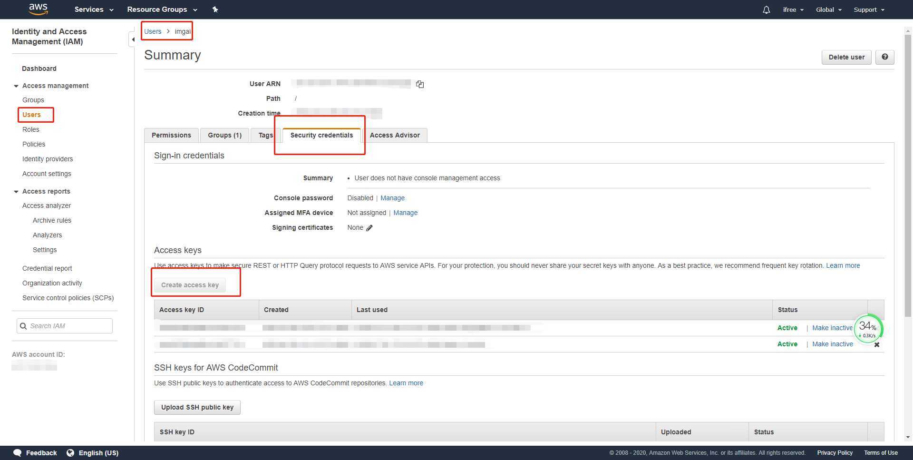Click the Users breadcrumb link
Viewport: 913px width, 460px height.
point(153,31)
